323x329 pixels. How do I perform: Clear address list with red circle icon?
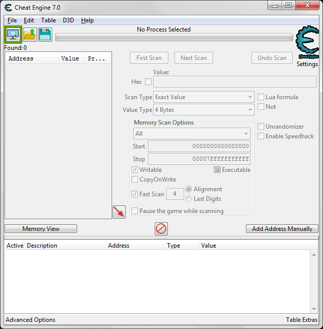click(x=161, y=229)
